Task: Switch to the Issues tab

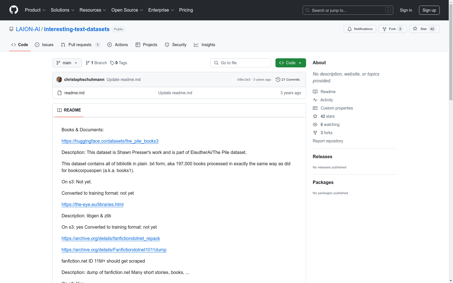Action: (44, 45)
